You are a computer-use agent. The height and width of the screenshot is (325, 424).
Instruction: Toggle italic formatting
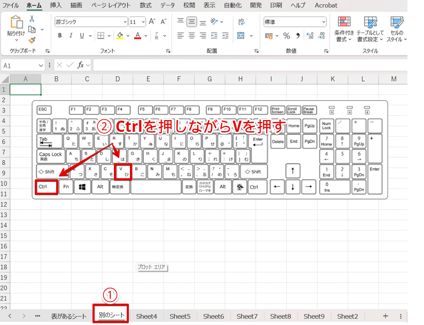tap(71, 35)
